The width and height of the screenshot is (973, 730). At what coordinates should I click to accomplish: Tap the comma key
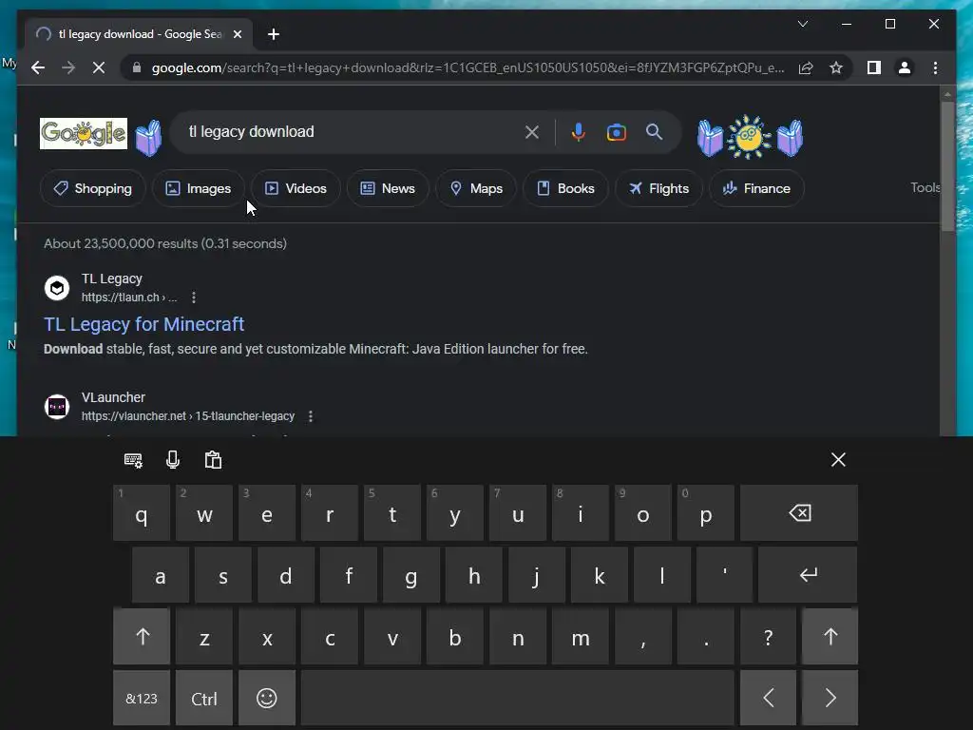tap(643, 636)
